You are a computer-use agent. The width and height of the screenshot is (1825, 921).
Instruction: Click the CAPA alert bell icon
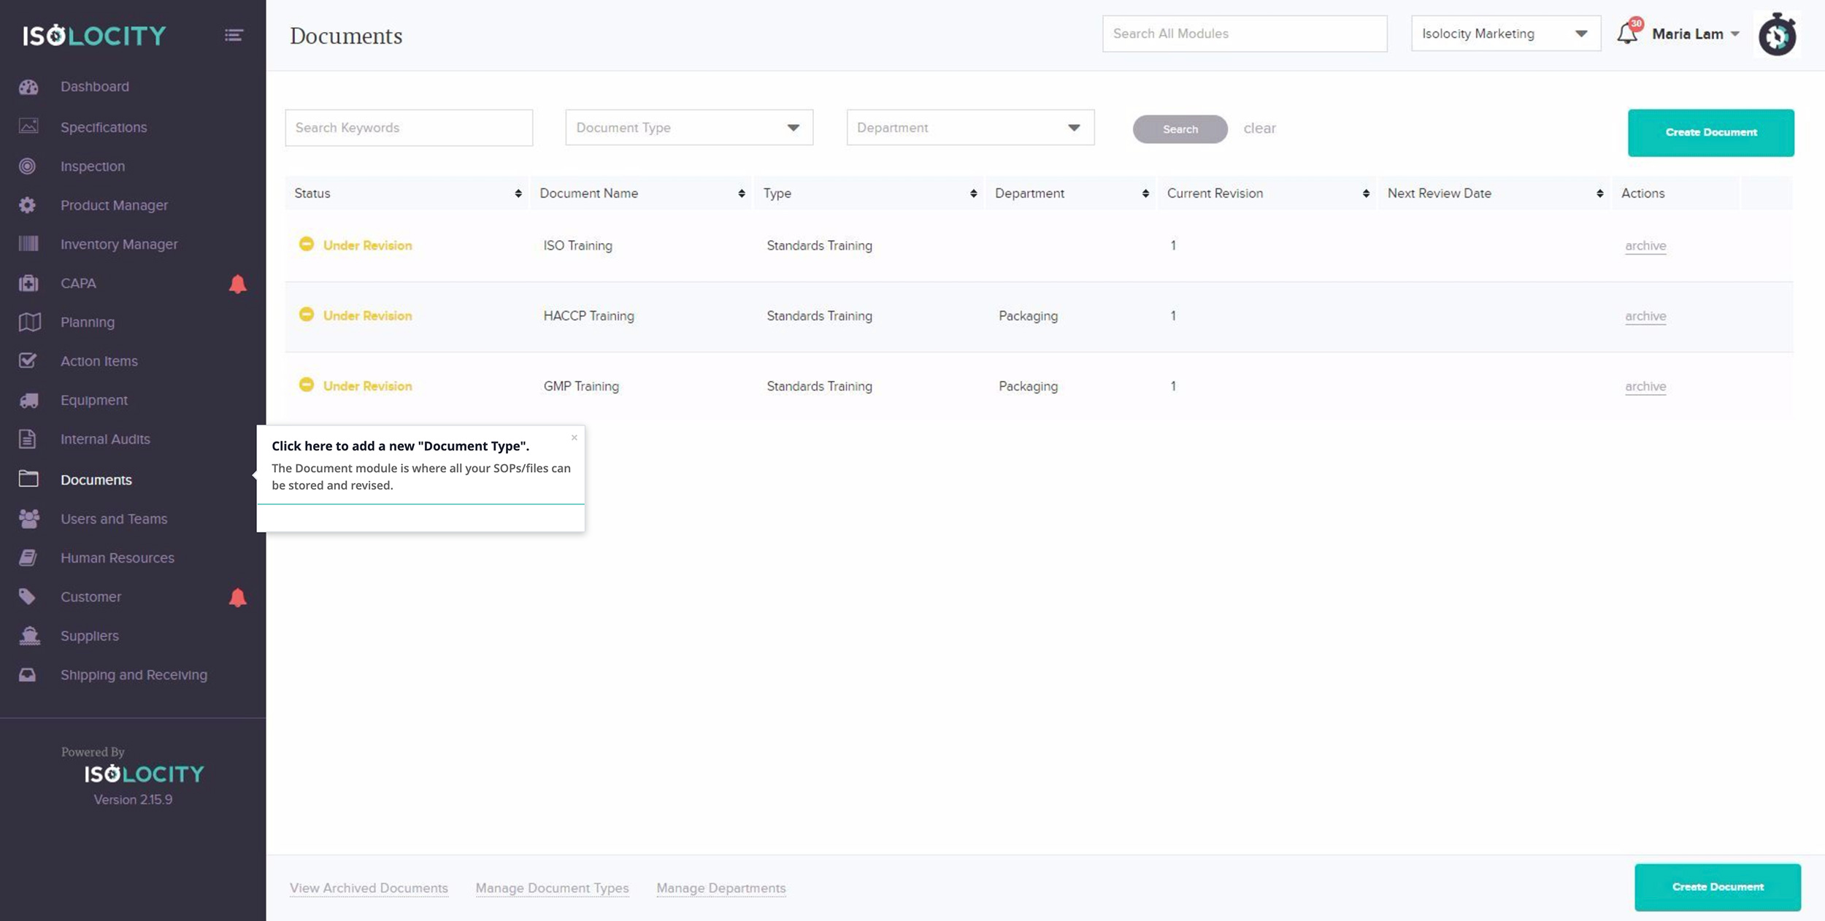click(x=237, y=284)
